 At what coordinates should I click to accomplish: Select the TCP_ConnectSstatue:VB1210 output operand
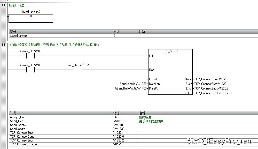click(213, 93)
